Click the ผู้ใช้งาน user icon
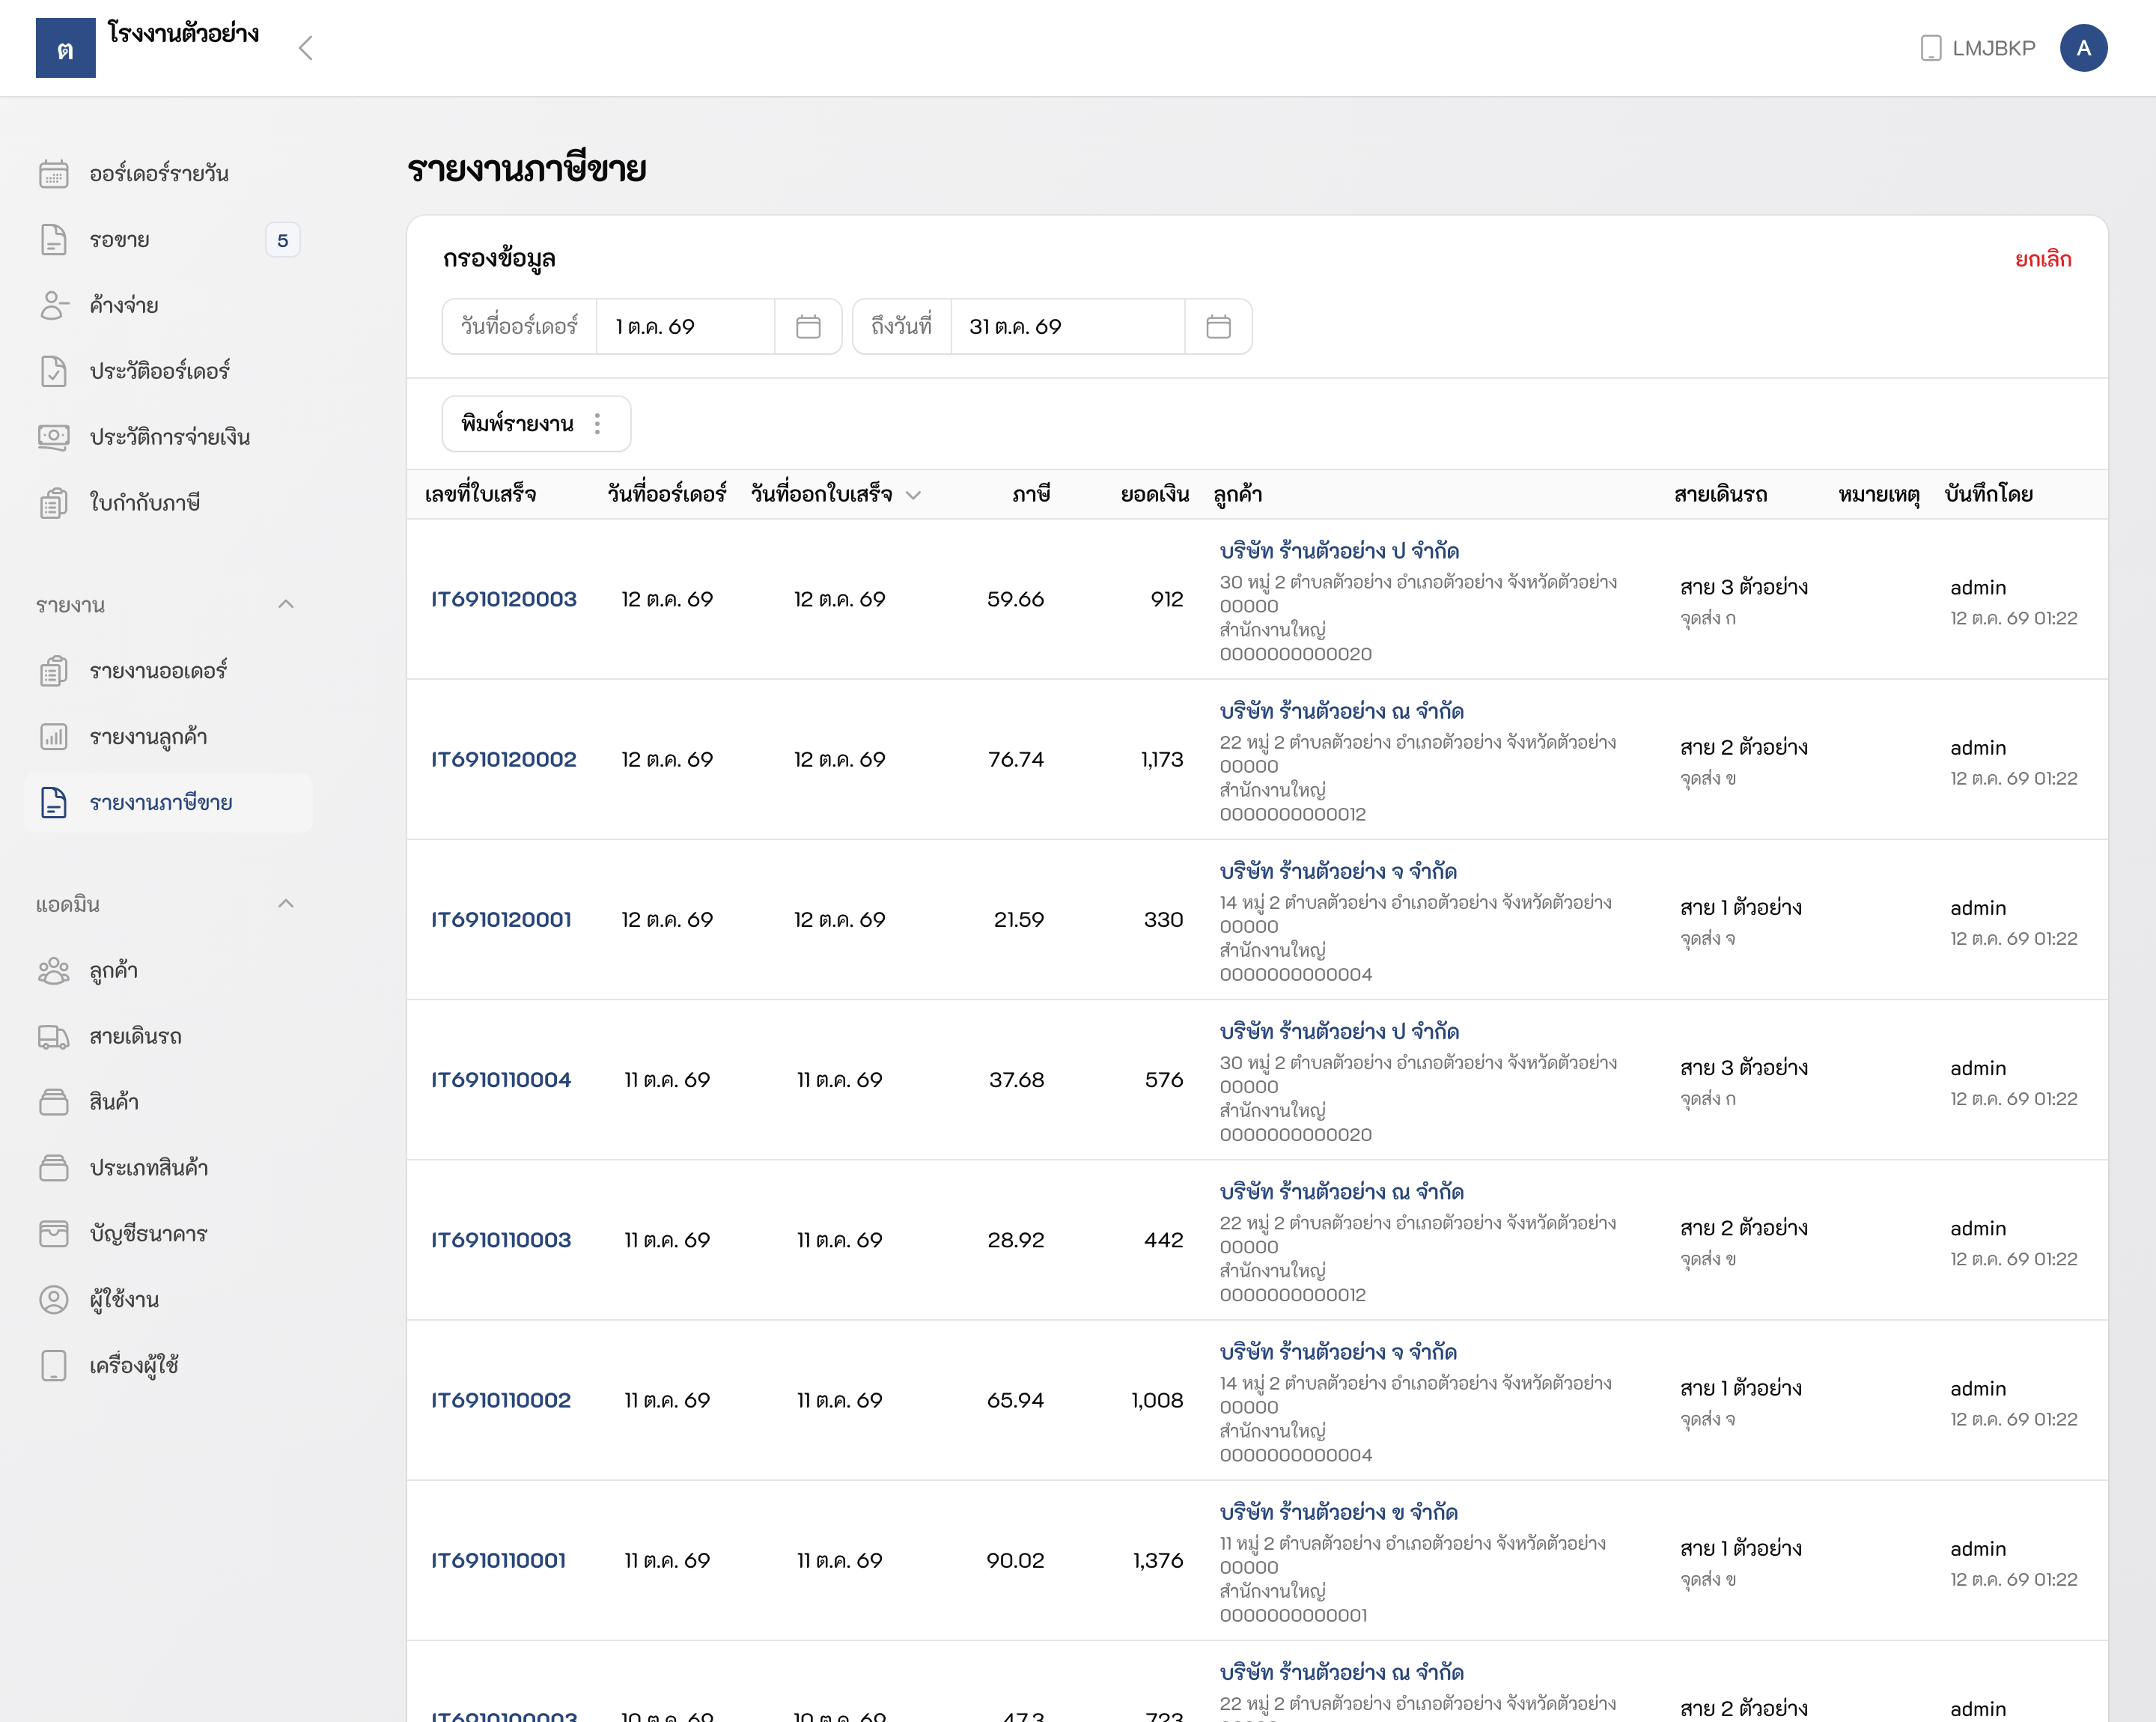 [x=54, y=1300]
